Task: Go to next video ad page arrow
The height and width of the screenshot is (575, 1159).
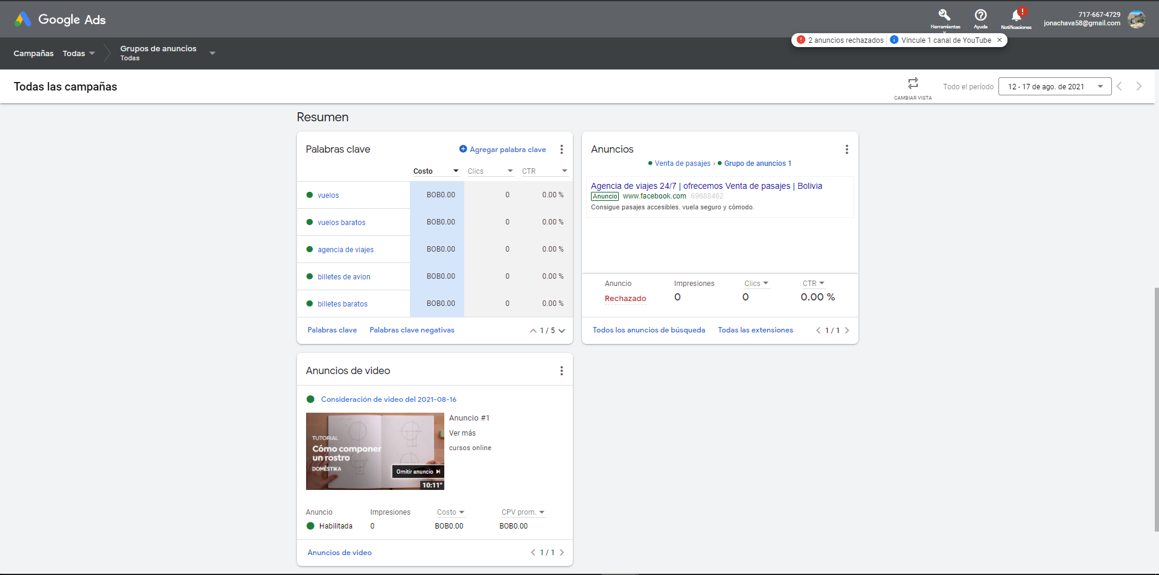Action: coord(562,553)
